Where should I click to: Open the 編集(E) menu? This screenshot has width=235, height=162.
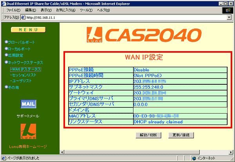click(31, 10)
